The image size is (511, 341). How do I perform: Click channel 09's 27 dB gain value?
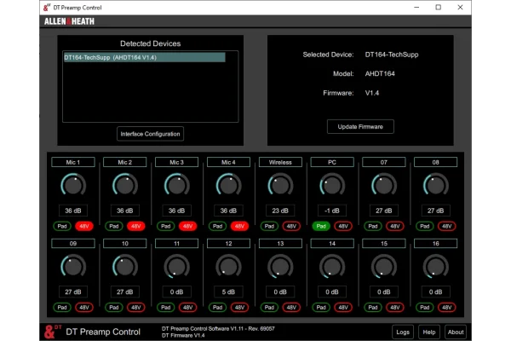tap(73, 292)
